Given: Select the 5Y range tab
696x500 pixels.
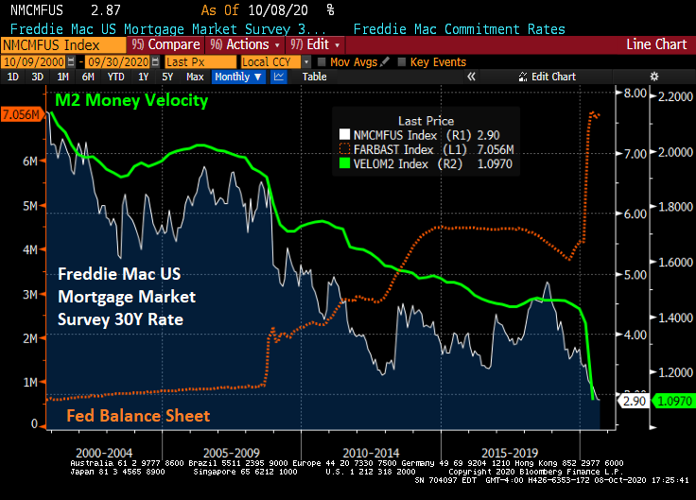Looking at the screenshot, I should [x=167, y=77].
